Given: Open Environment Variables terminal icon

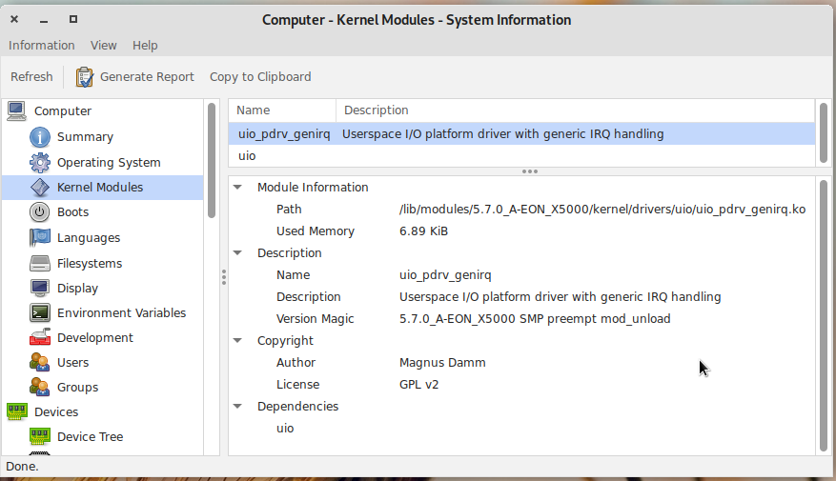Looking at the screenshot, I should coord(39,313).
